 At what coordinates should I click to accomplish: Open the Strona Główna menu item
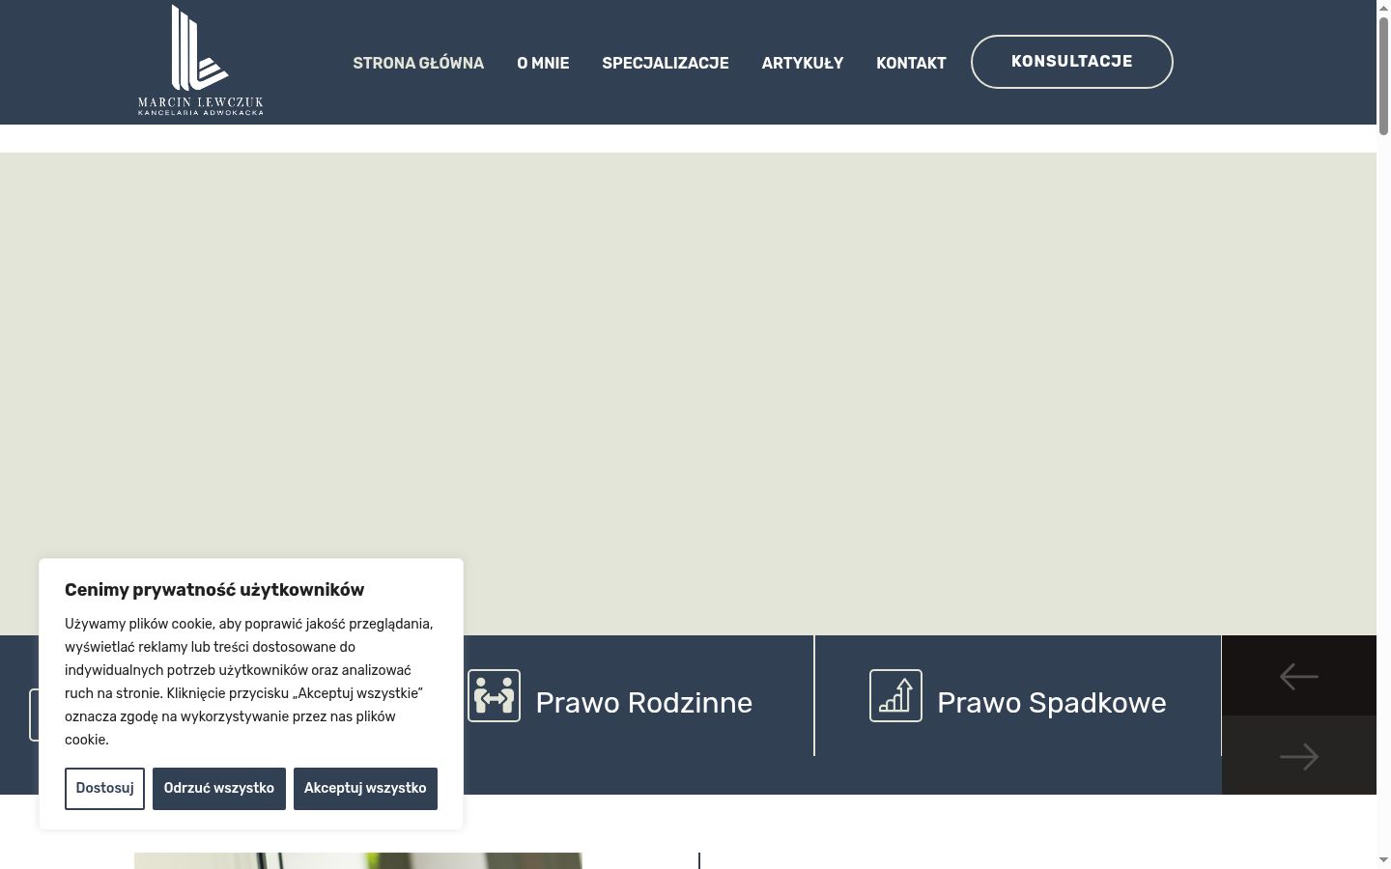[x=418, y=63]
